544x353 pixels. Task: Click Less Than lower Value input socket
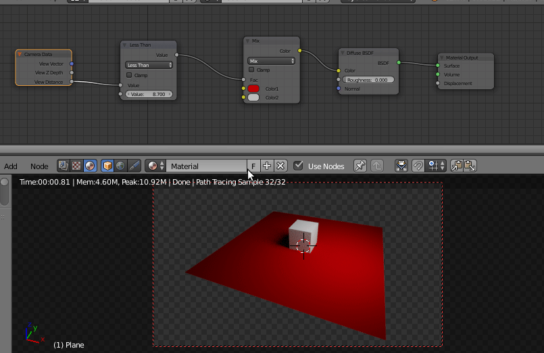[120, 94]
